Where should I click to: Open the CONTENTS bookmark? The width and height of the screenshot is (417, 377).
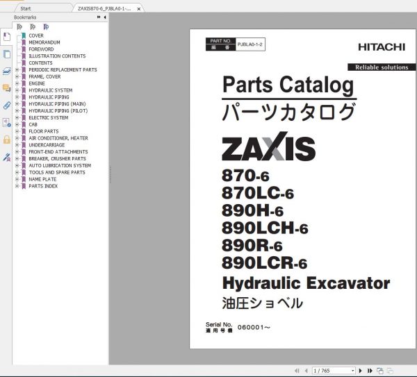click(41, 63)
